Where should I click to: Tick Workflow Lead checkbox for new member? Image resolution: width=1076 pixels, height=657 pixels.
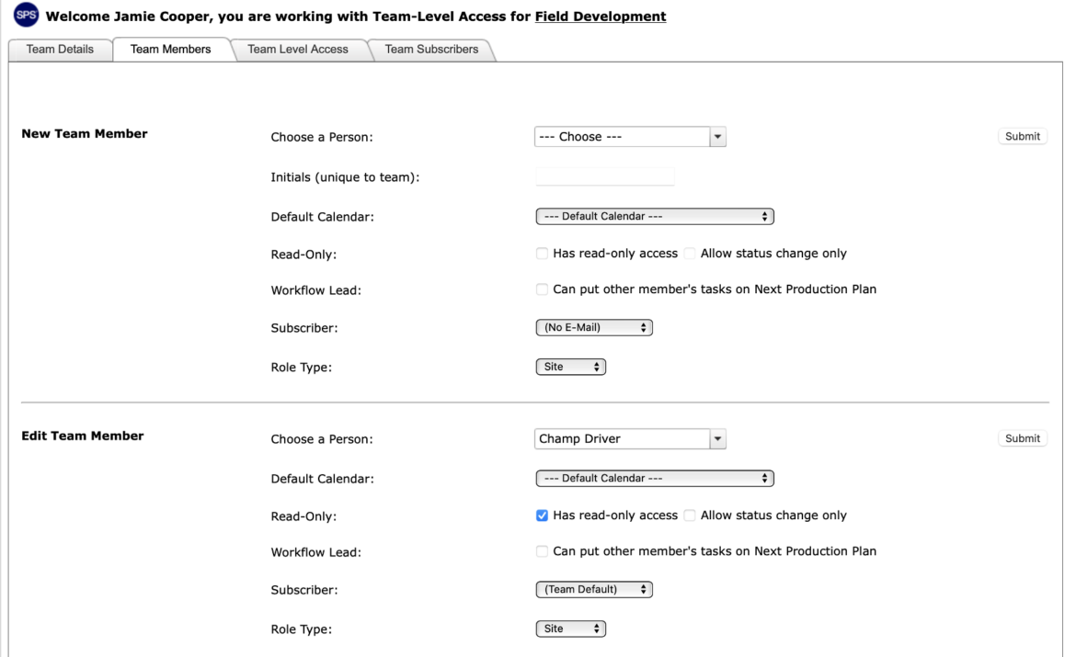[x=542, y=289]
